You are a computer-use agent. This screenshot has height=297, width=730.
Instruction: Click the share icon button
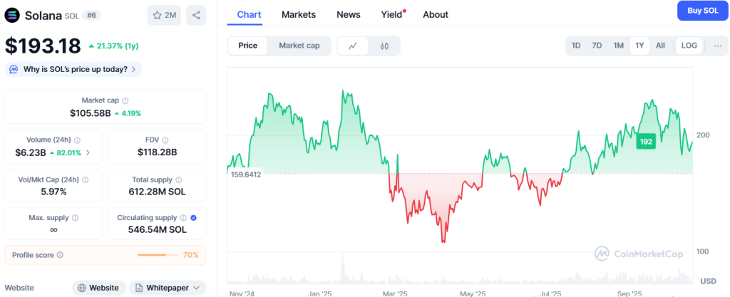click(x=196, y=15)
